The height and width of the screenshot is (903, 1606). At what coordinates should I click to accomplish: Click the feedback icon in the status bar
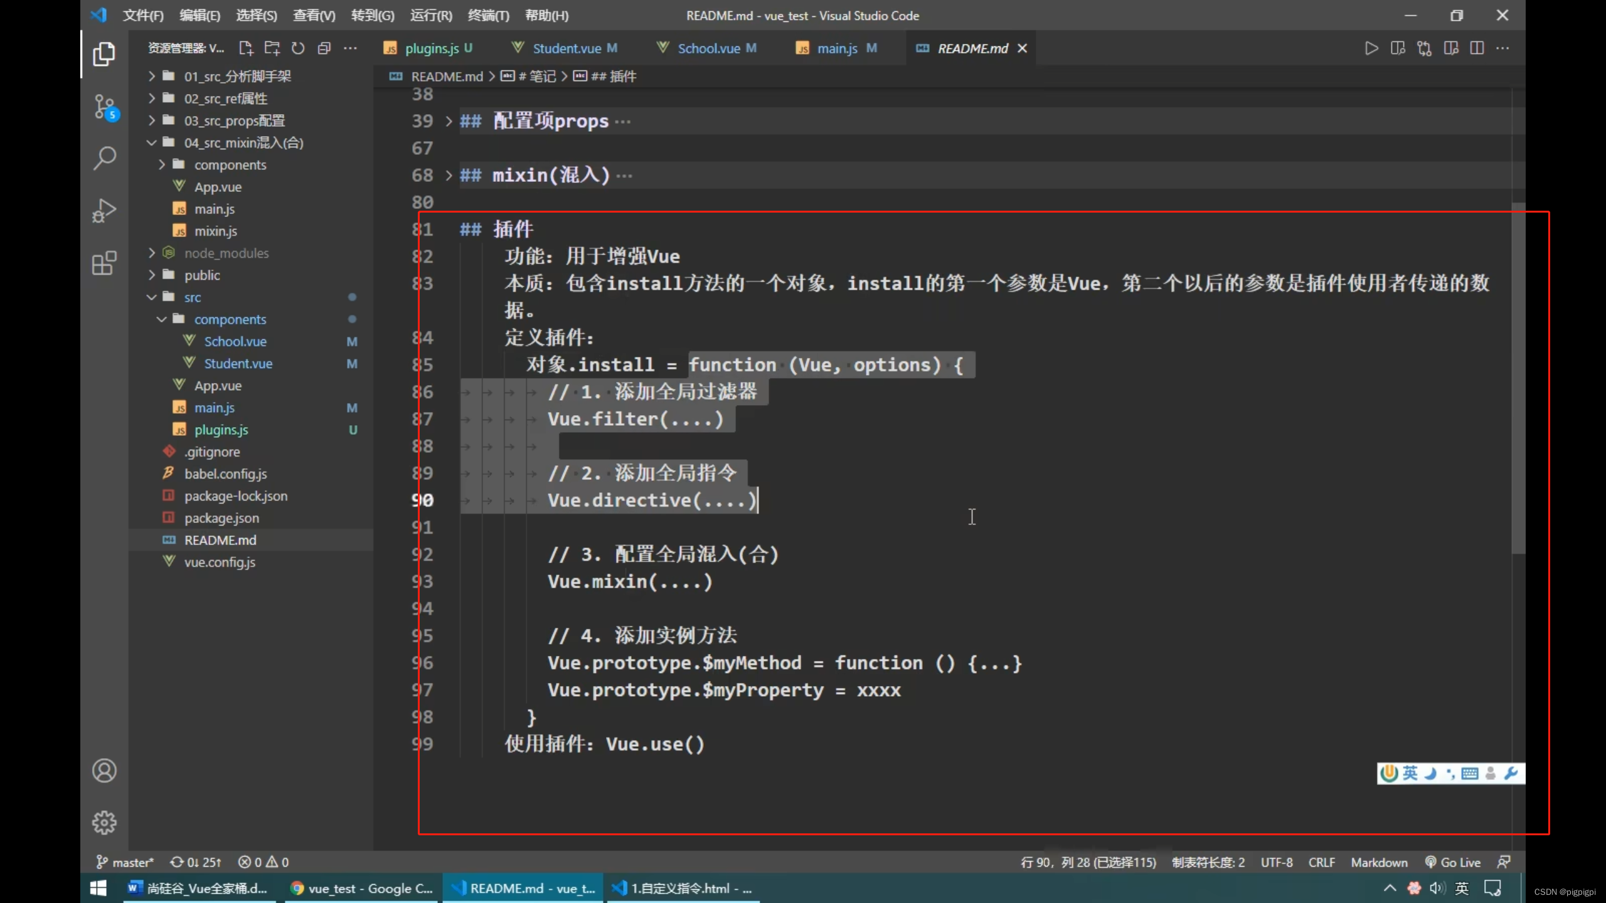1504,862
